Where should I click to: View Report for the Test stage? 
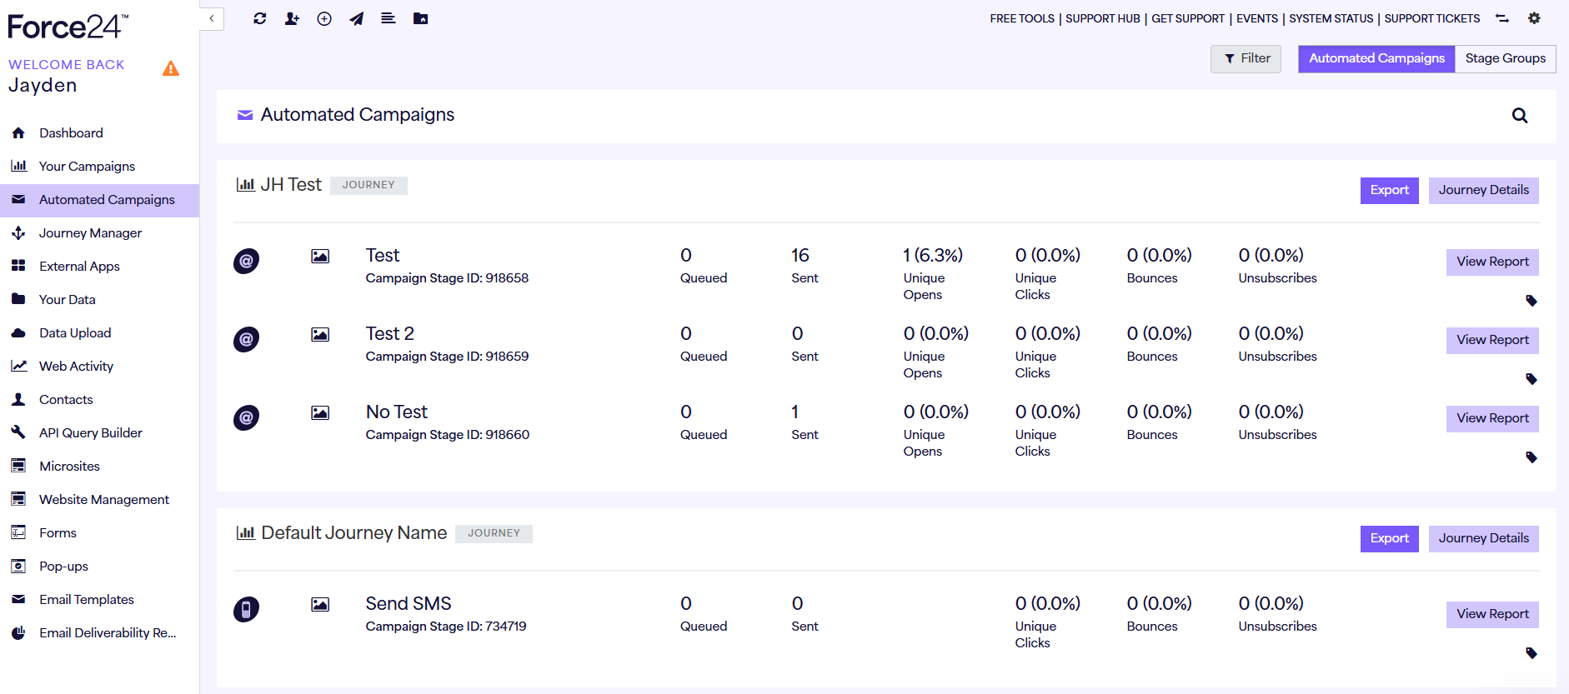(x=1492, y=262)
